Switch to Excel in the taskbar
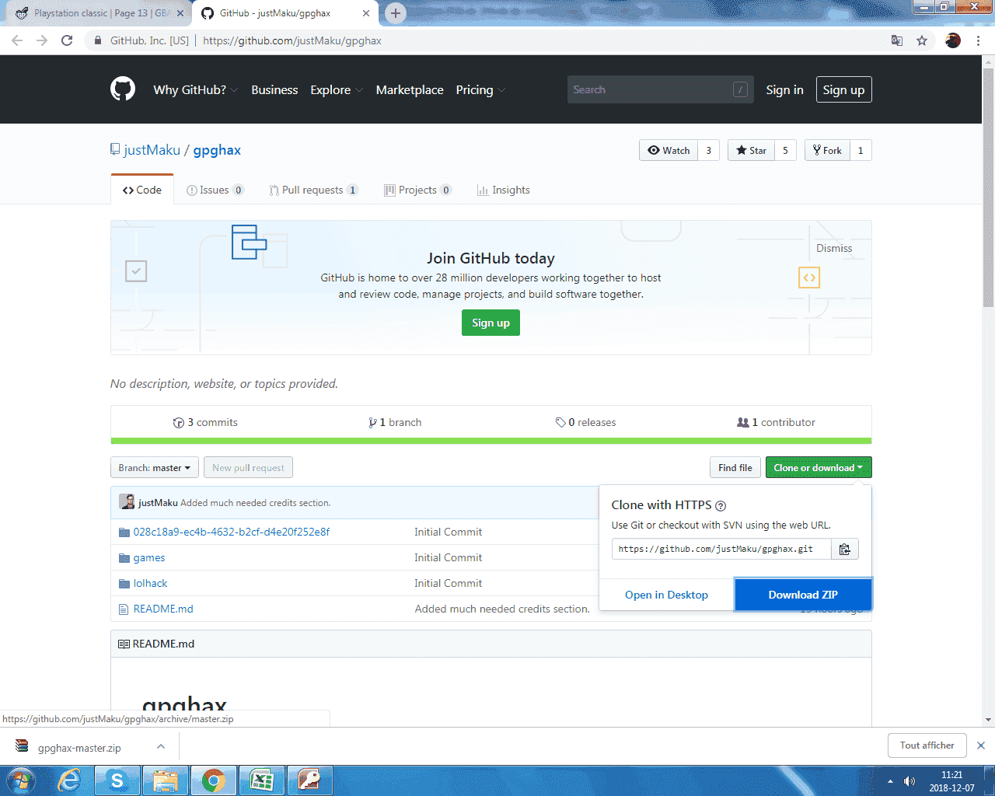The image size is (995, 796). tap(262, 780)
